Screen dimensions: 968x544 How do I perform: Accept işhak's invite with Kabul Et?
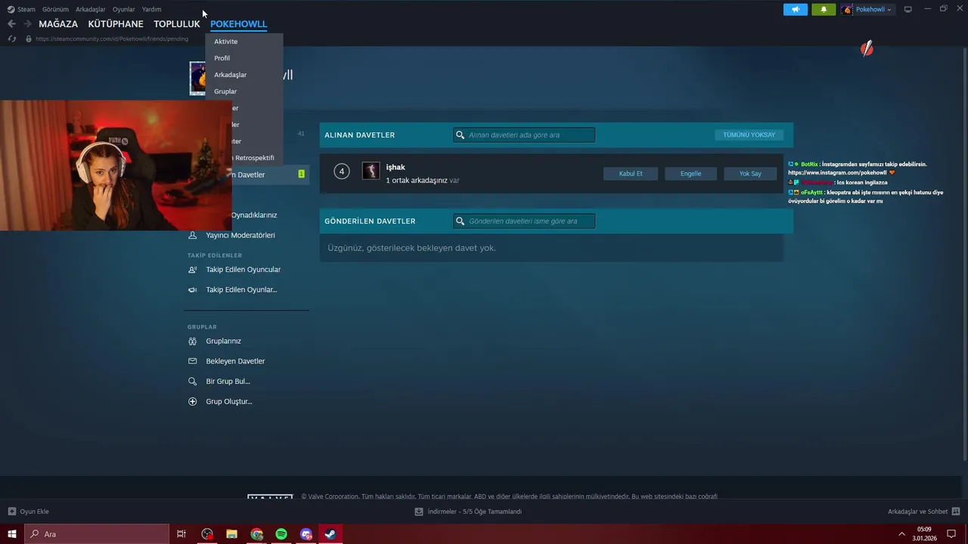coord(631,174)
